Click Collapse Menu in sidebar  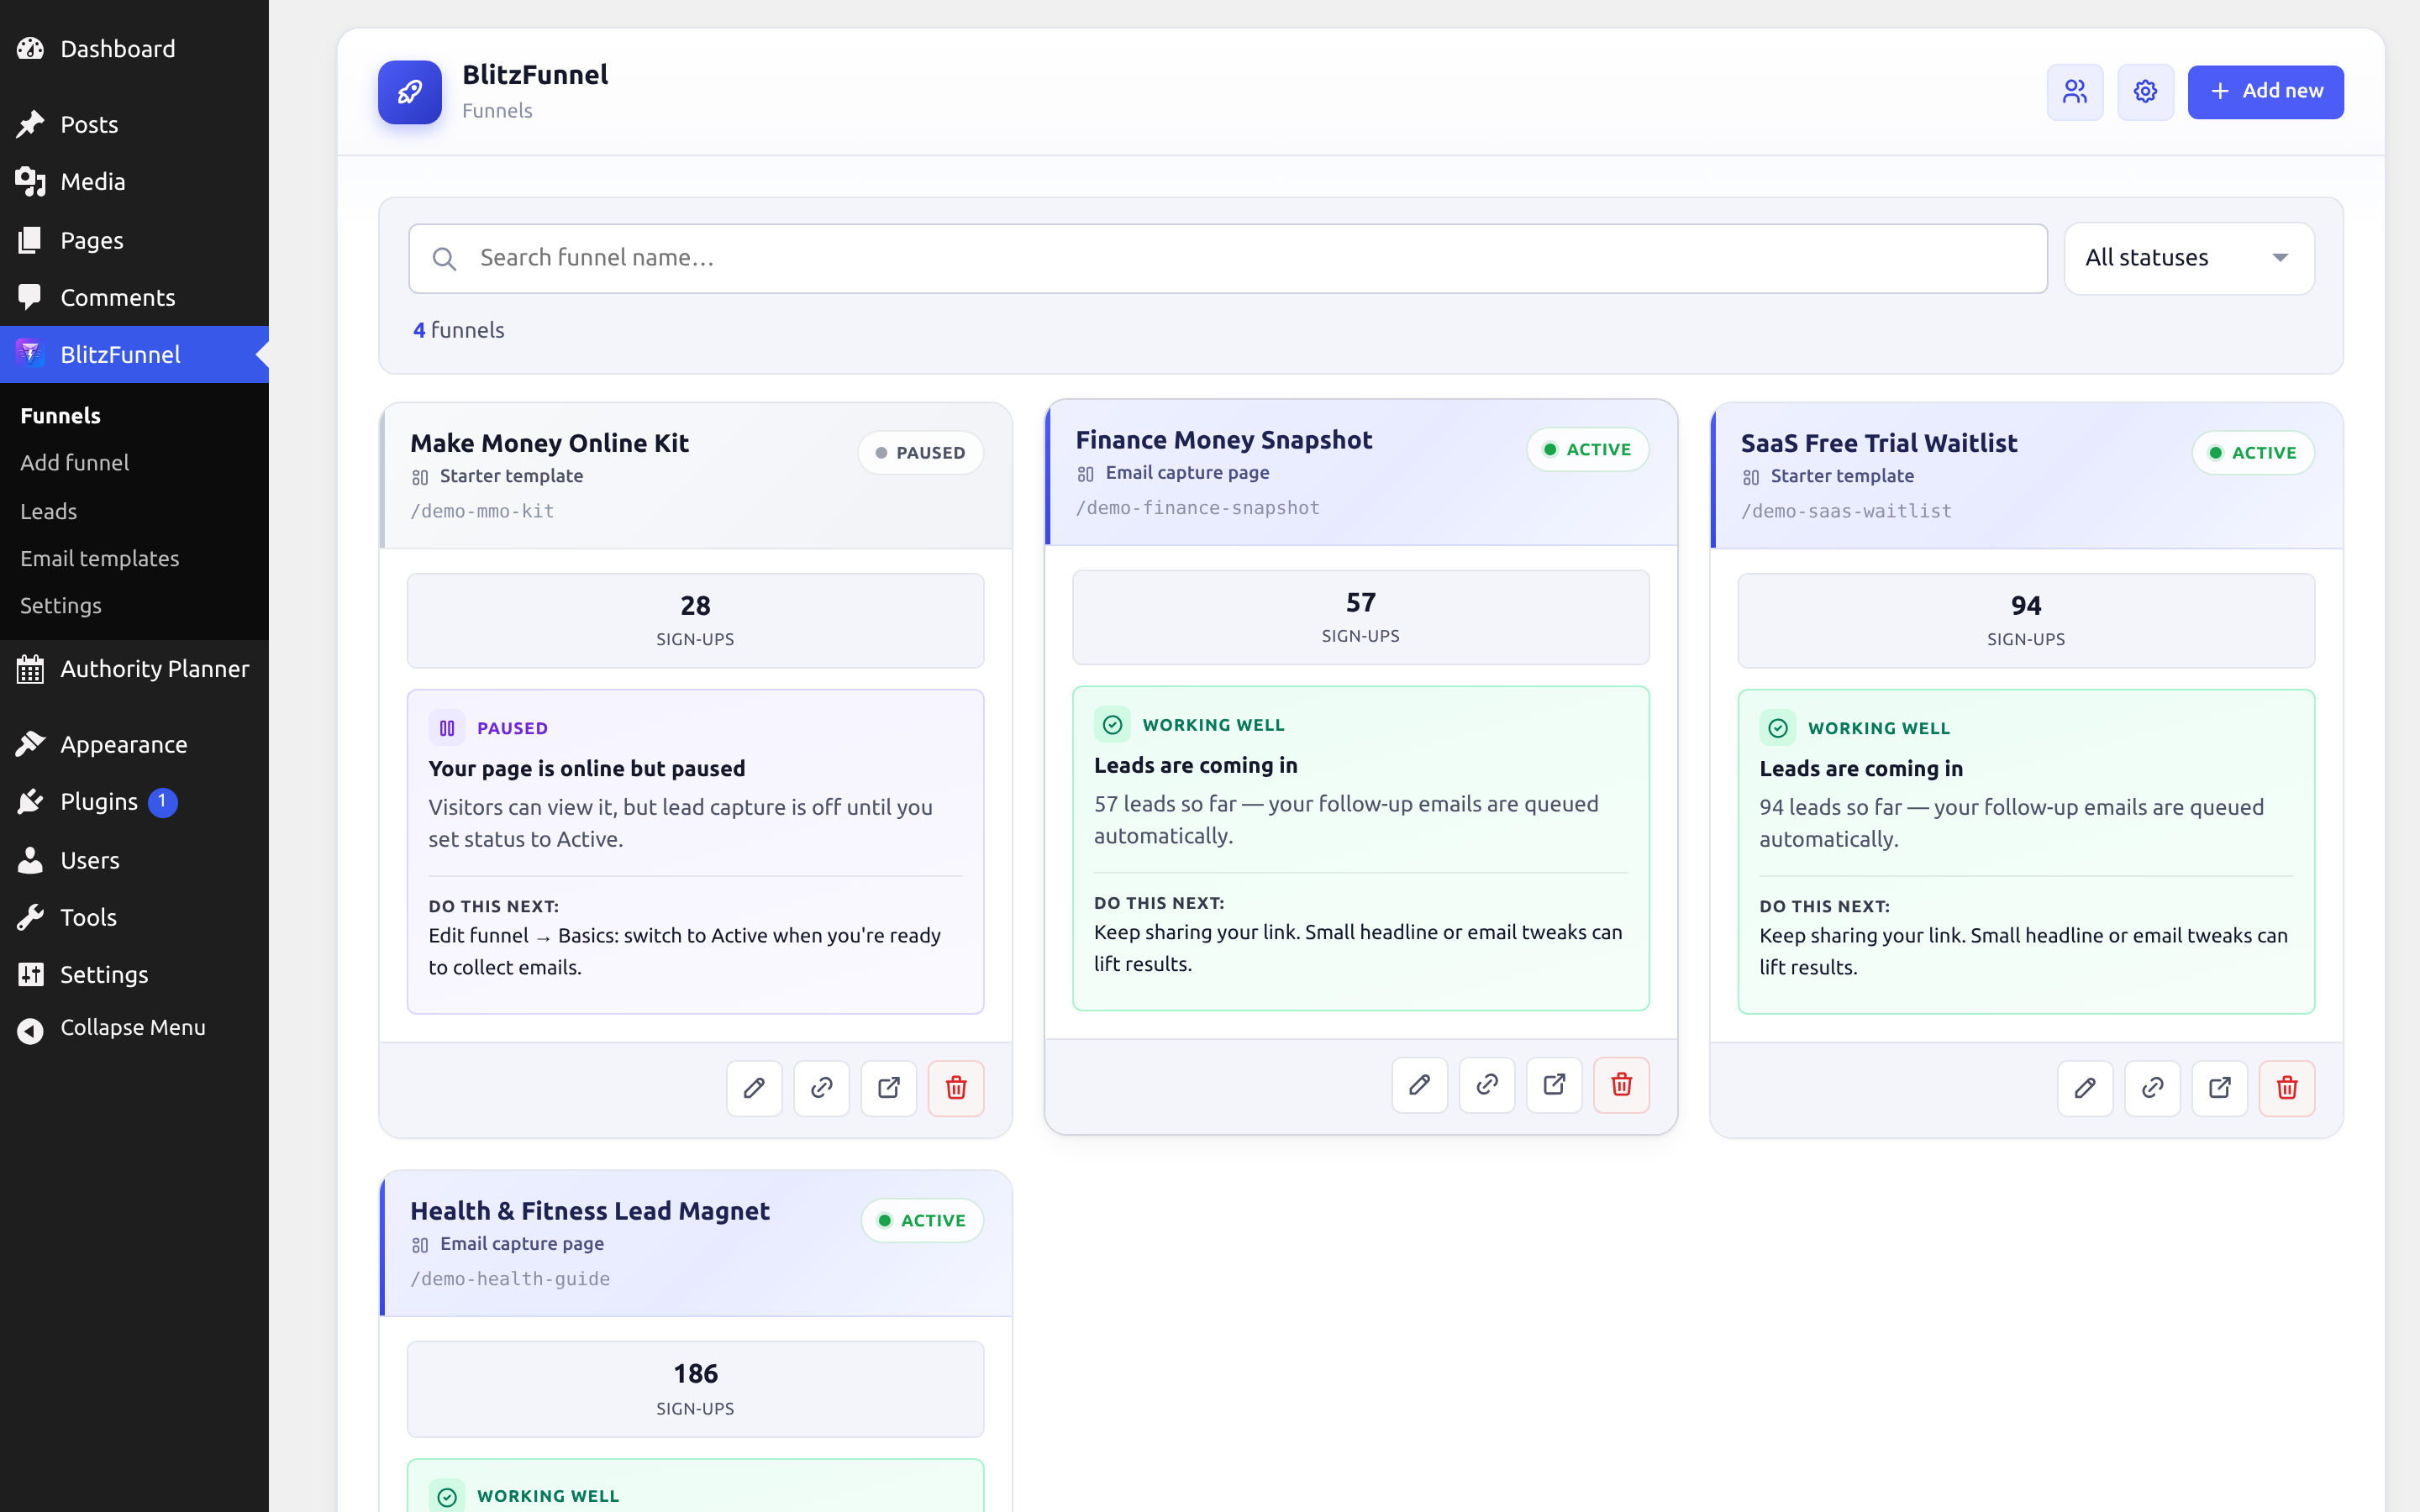click(x=134, y=1028)
